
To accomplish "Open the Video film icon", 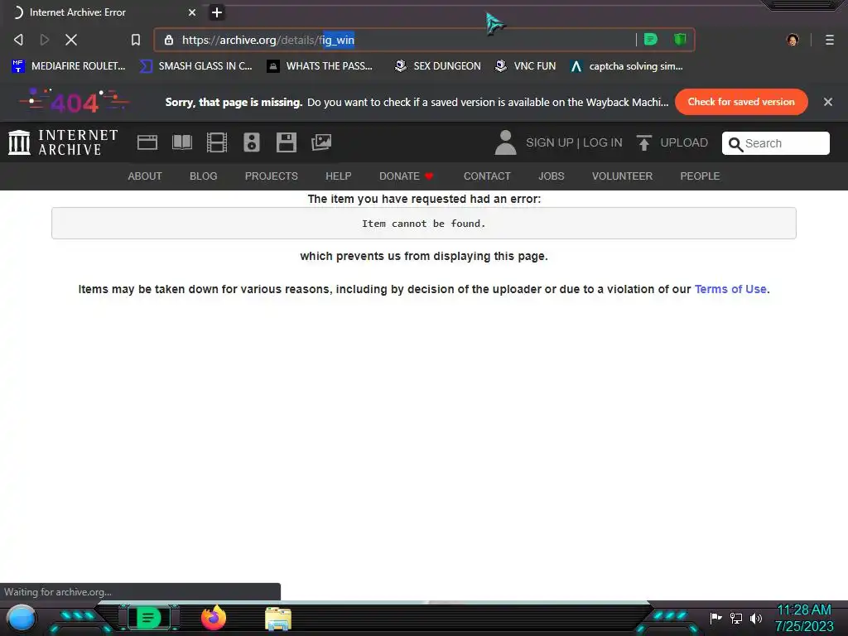I will point(217,142).
